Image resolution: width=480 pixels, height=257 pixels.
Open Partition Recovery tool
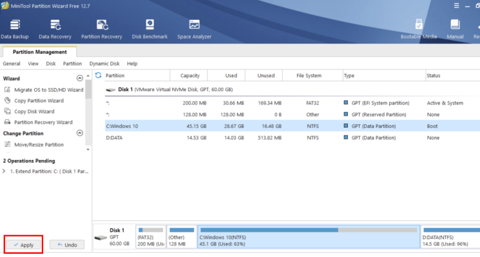tap(102, 30)
